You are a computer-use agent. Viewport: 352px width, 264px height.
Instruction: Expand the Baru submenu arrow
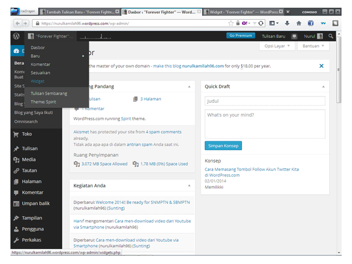(x=83, y=56)
